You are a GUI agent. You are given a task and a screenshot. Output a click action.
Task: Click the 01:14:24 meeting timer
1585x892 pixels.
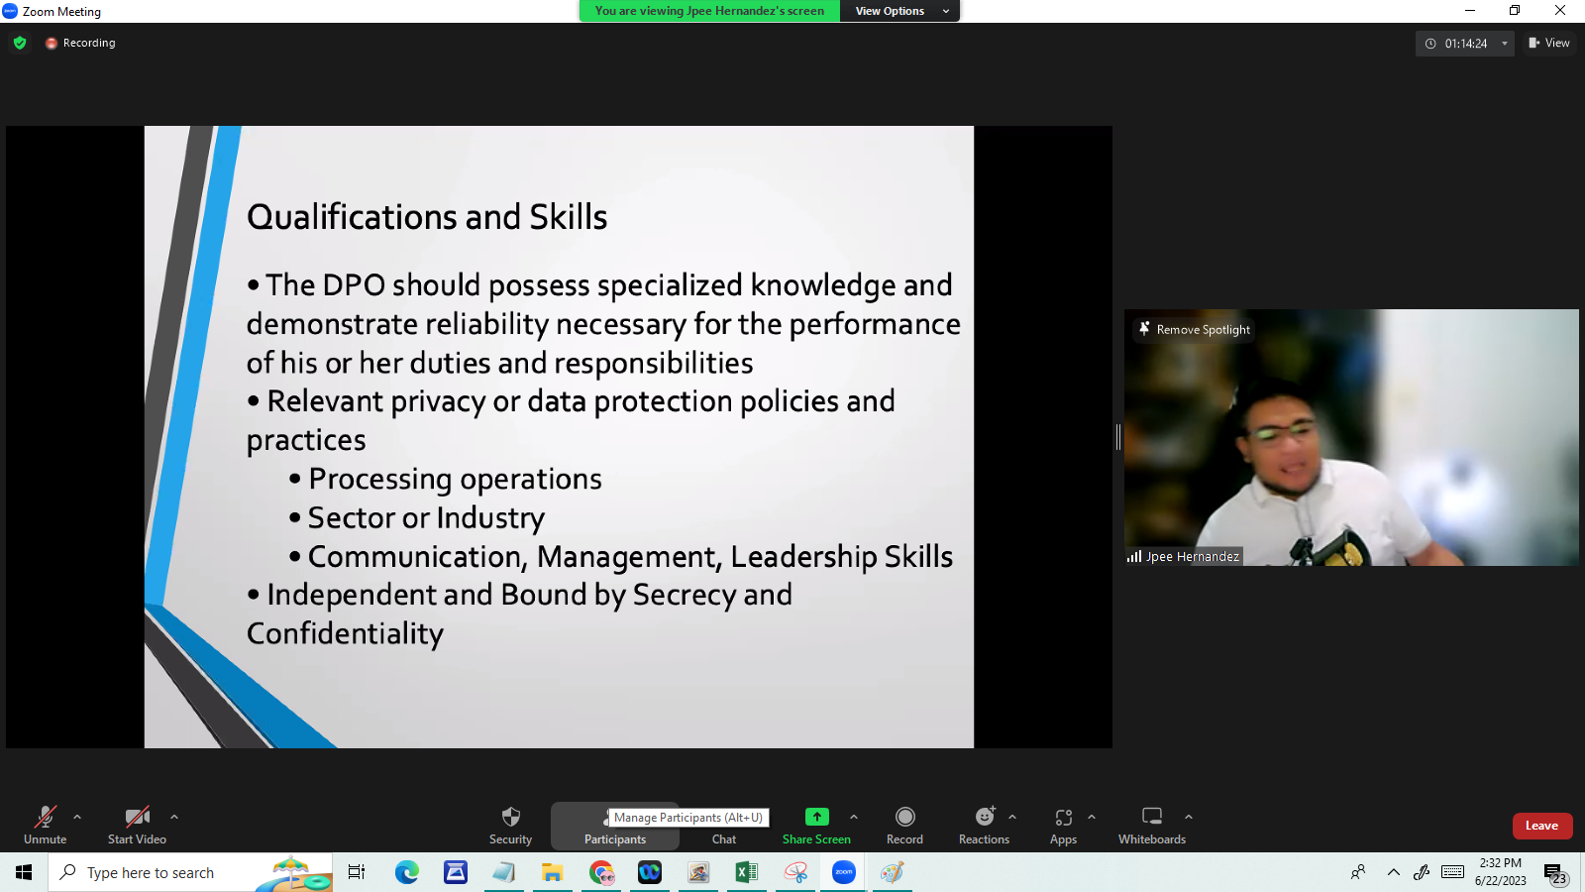(x=1465, y=44)
